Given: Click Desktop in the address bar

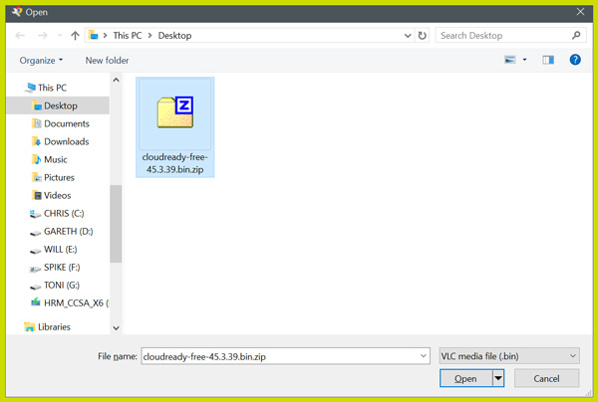Looking at the screenshot, I should click(x=174, y=36).
